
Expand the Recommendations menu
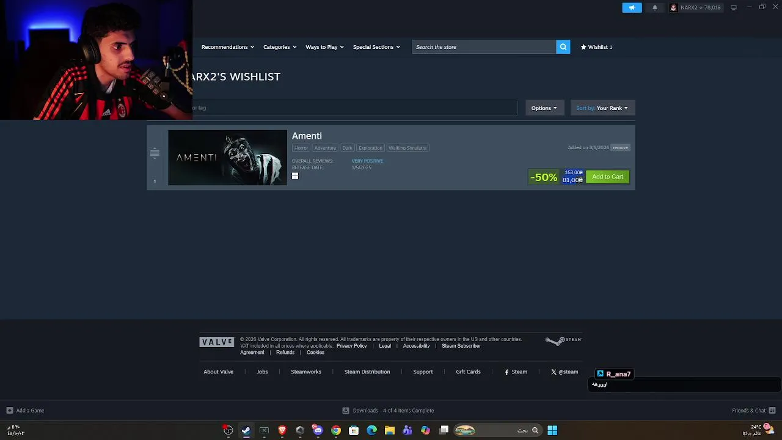coord(227,47)
